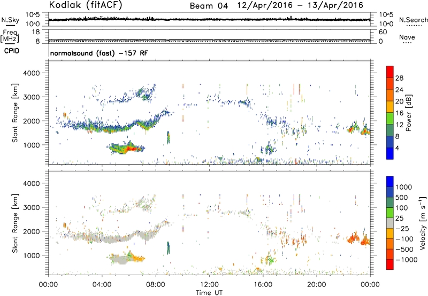428x296 pixels.
Task: Click the 'Time UT' axis title
Action: [x=209, y=293]
